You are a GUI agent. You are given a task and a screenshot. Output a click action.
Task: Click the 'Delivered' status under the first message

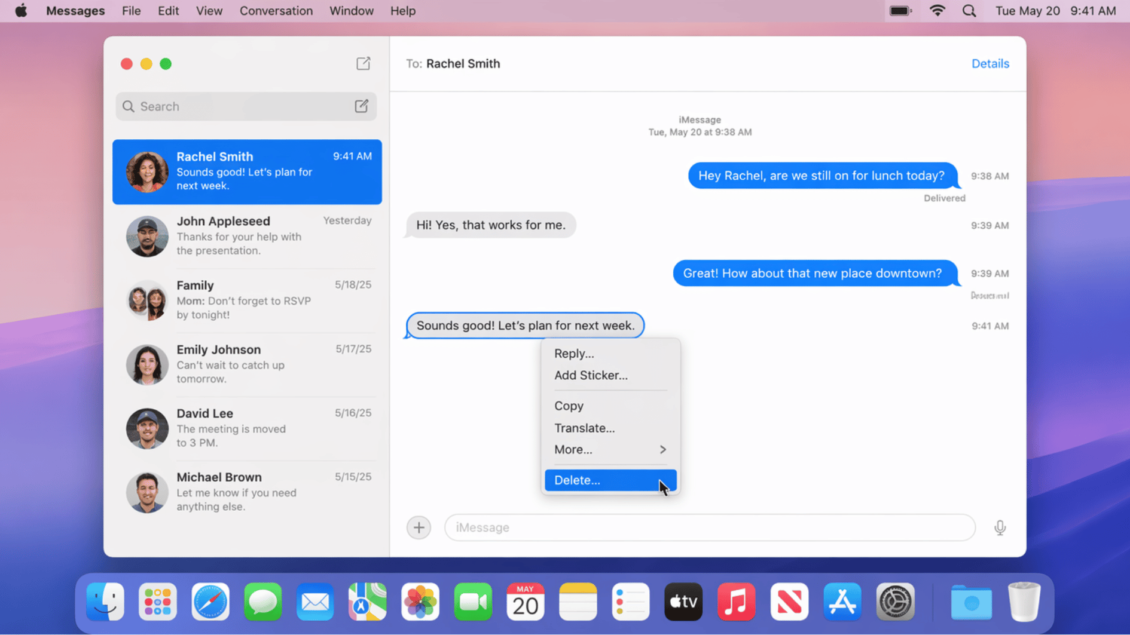[x=944, y=198]
